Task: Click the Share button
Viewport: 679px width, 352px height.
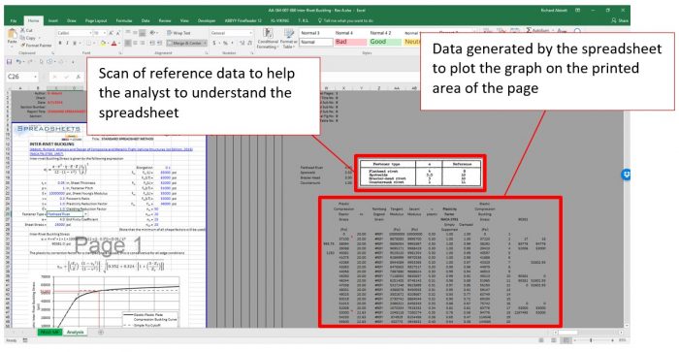Action: pos(620,20)
